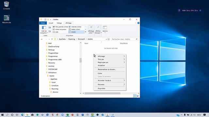Choose Icônes moyennes layout

click(x=59, y=29)
